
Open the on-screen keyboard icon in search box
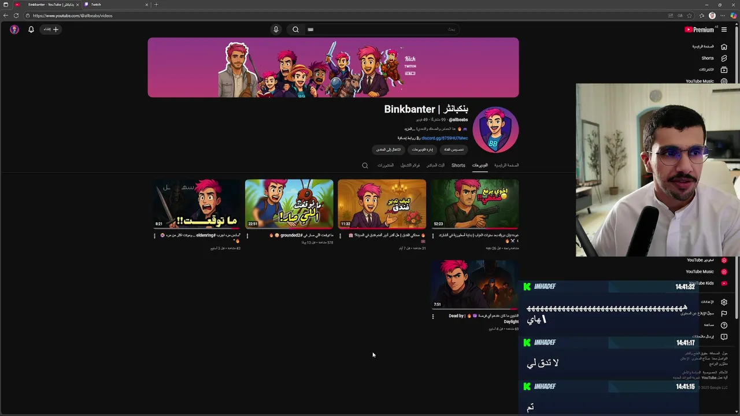coord(310,29)
